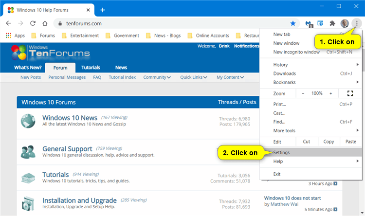Click the Brink username link
Viewport: 365px width, 216px height.
(x=224, y=46)
